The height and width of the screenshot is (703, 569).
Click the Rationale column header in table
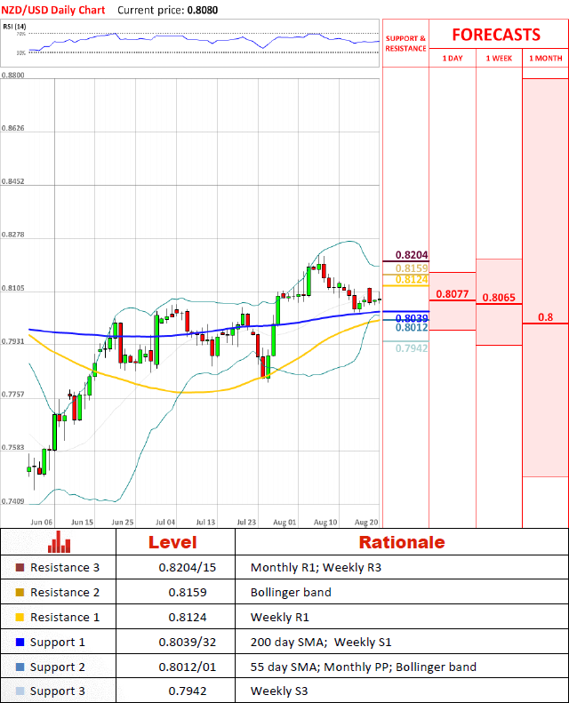[401, 542]
